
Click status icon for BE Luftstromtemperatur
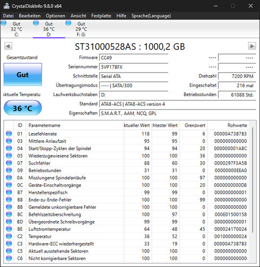(x=9, y=229)
